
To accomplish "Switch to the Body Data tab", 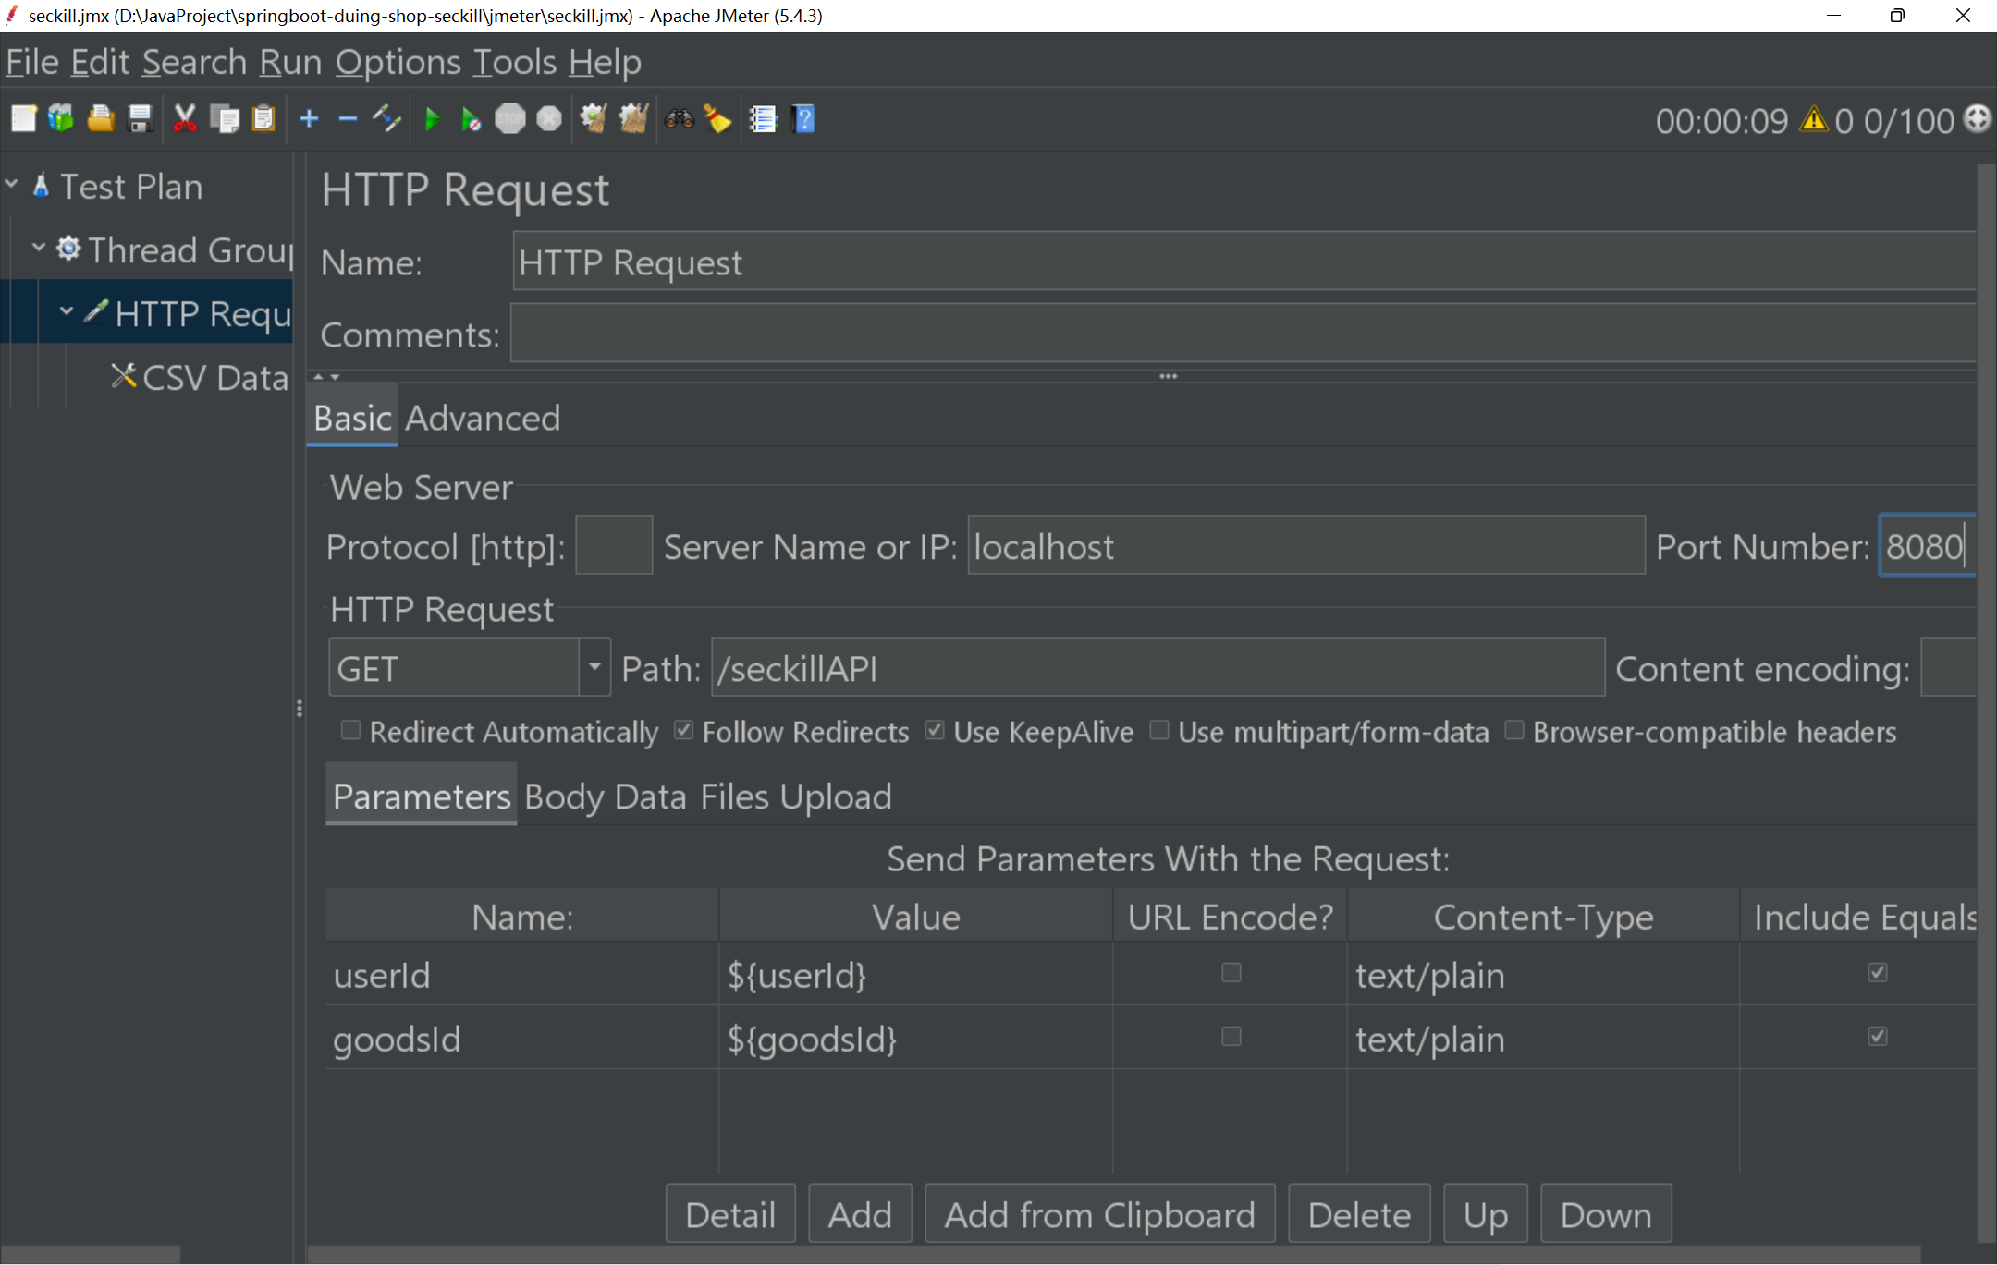I will pyautogui.click(x=605, y=797).
